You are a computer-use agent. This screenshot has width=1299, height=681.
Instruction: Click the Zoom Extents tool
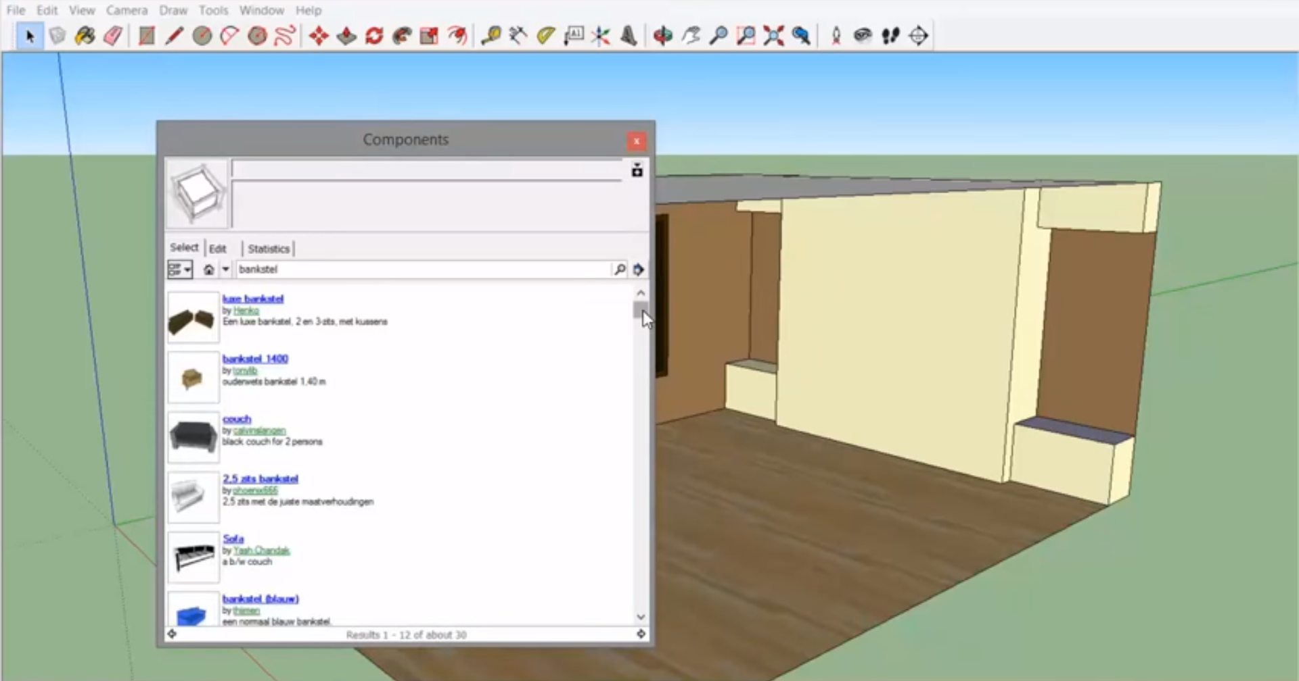tap(773, 36)
